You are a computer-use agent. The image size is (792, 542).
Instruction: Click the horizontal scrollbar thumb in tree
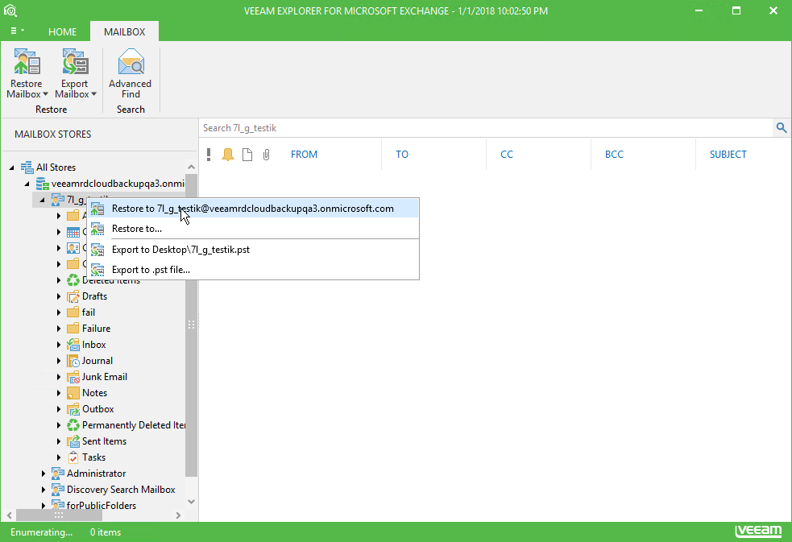coord(59,515)
